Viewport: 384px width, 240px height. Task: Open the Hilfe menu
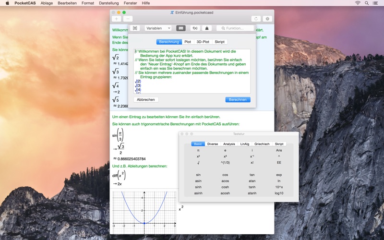[x=146, y=3]
